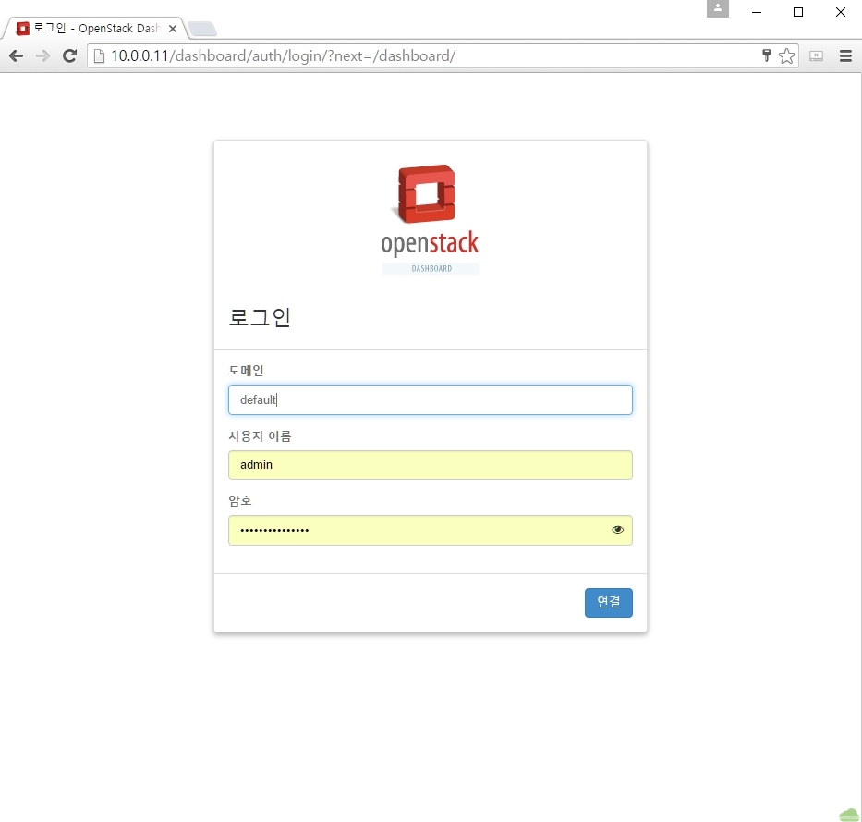Click the address bar URL

tap(283, 55)
